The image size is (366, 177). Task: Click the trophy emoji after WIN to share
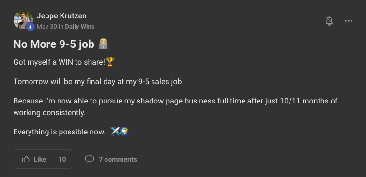pyautogui.click(x=110, y=62)
